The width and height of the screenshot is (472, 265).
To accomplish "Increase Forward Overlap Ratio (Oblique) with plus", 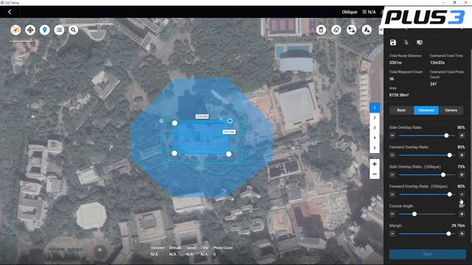I will [462, 194].
